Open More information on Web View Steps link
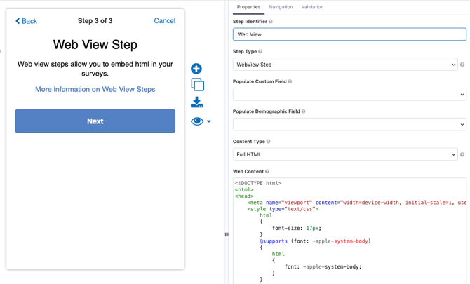The width and height of the screenshot is (470, 284). [95, 89]
